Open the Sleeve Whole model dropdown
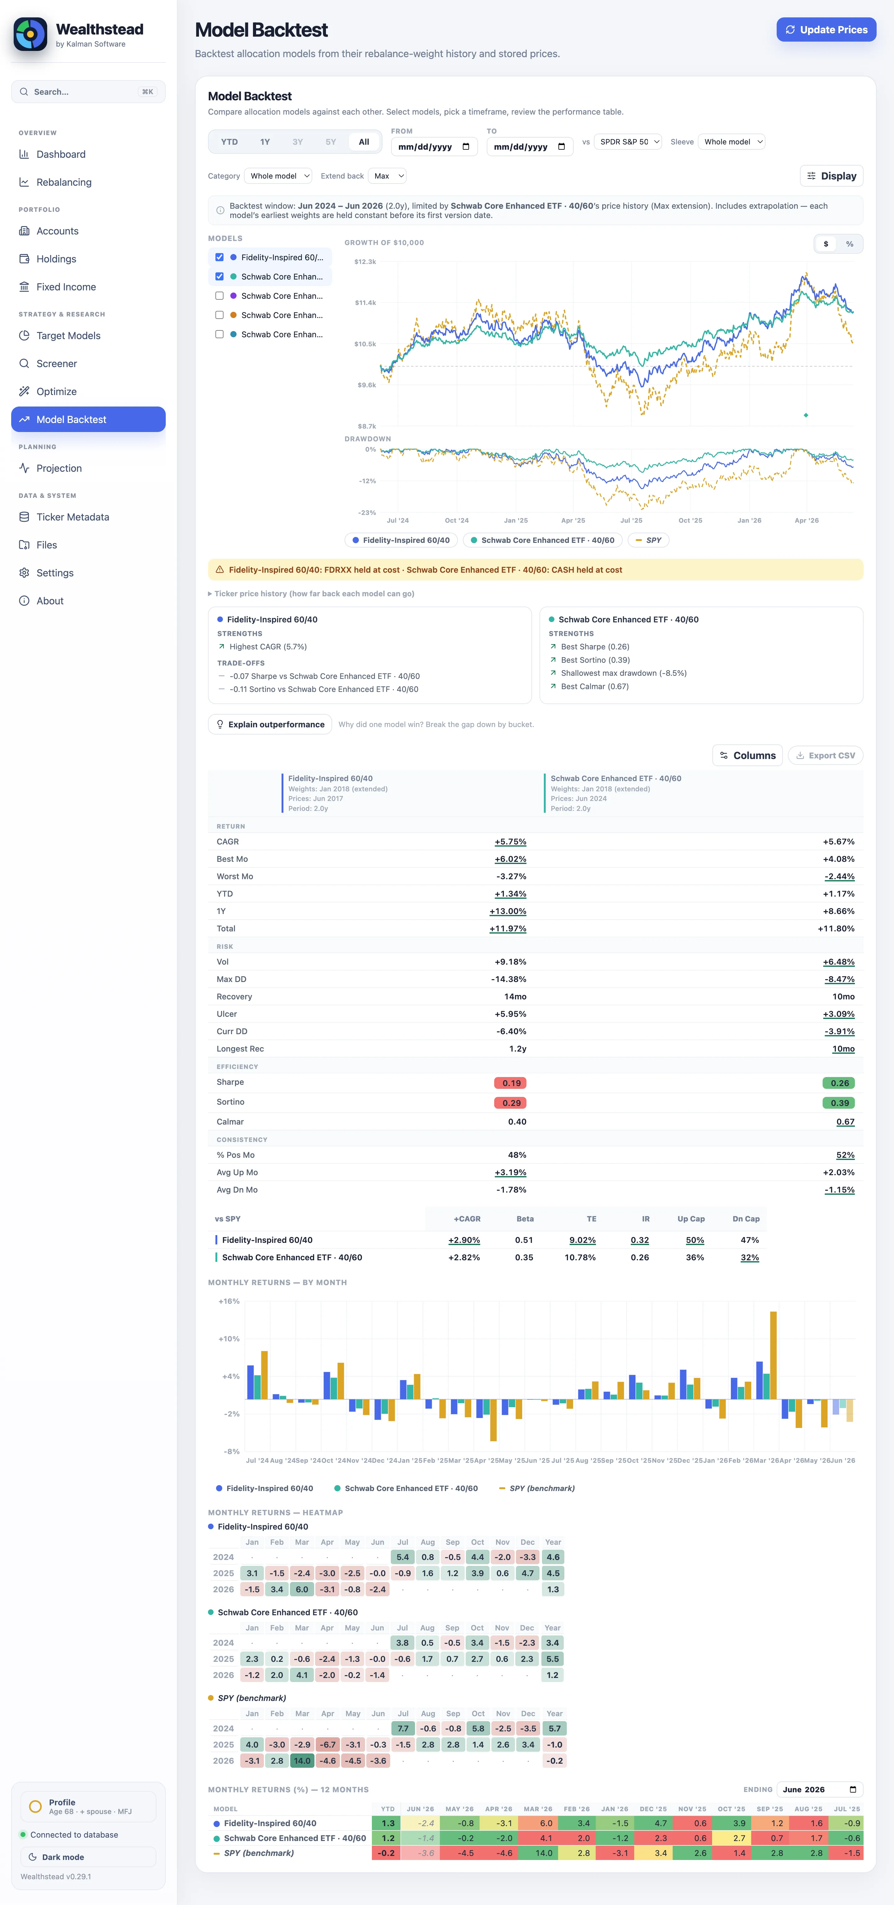 pyautogui.click(x=731, y=142)
